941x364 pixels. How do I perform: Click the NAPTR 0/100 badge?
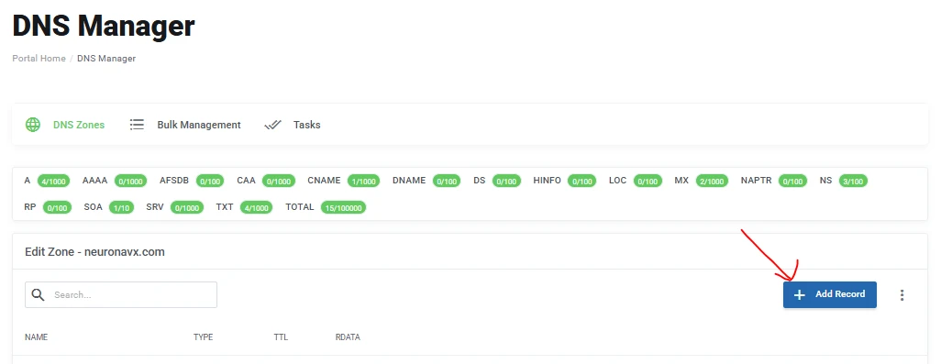point(792,182)
